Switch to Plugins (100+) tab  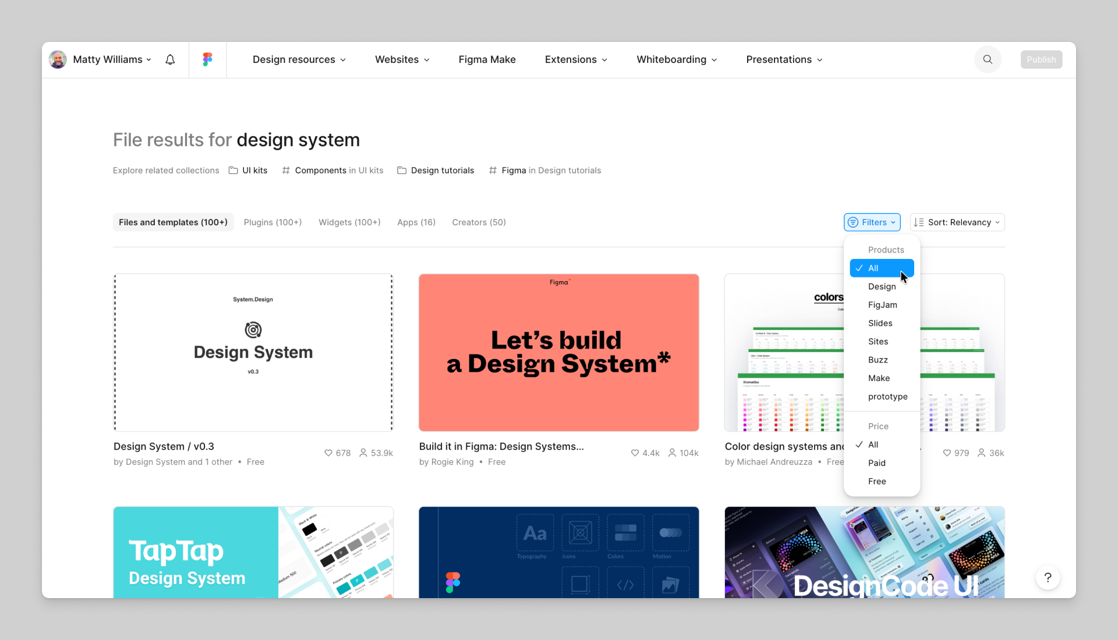pyautogui.click(x=273, y=222)
